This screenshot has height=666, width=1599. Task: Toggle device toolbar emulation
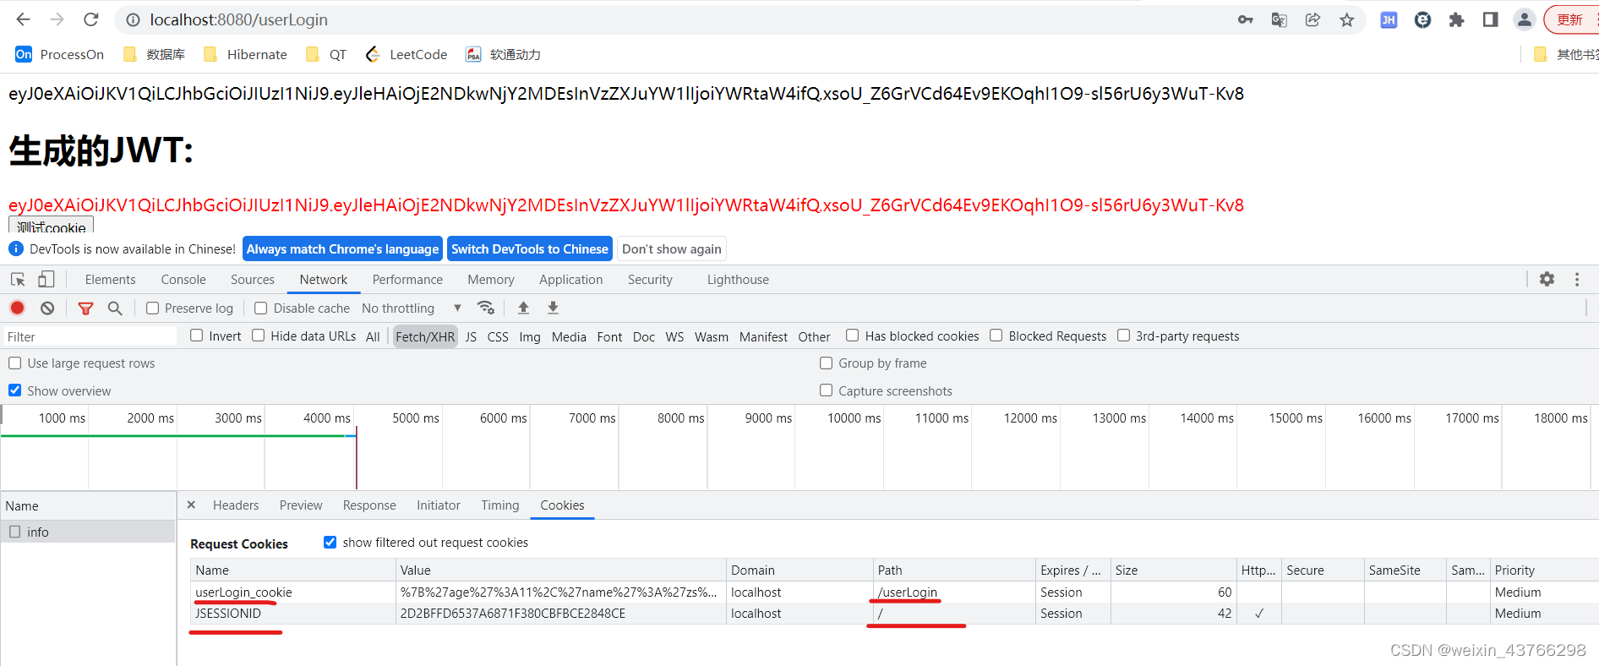pyautogui.click(x=46, y=280)
